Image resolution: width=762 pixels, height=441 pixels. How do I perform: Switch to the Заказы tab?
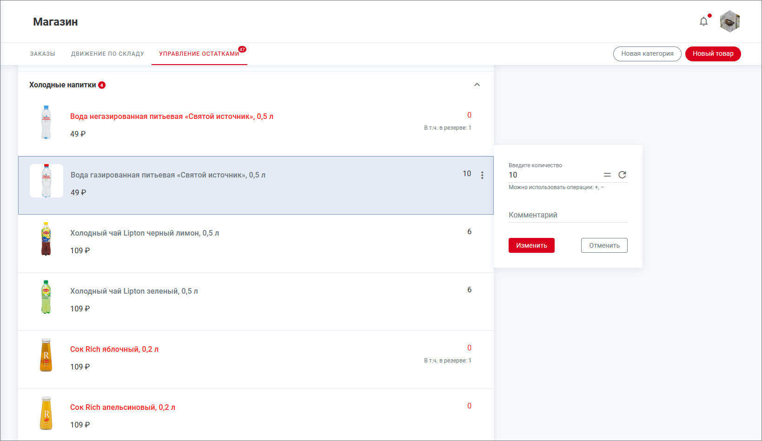43,54
